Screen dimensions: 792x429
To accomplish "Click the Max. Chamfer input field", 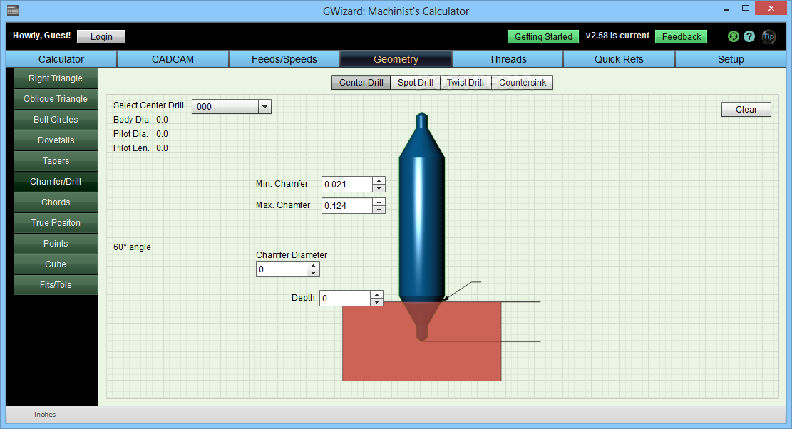I will point(347,205).
